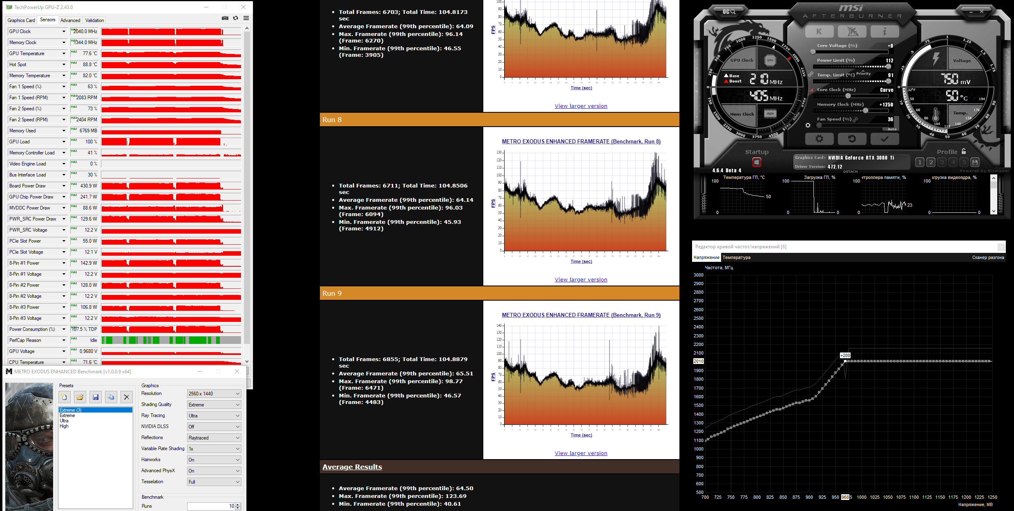The height and width of the screenshot is (511, 1014).
Task: Toggle the Profile lock icon
Action: [x=964, y=151]
